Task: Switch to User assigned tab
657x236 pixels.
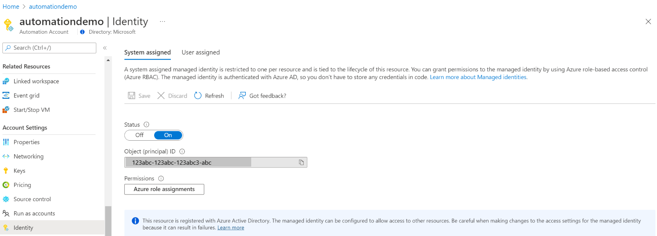Action: (201, 52)
